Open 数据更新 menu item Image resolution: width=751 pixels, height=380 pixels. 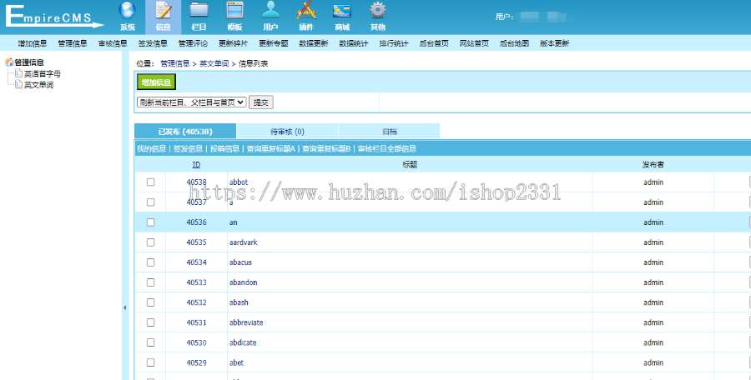tap(314, 43)
